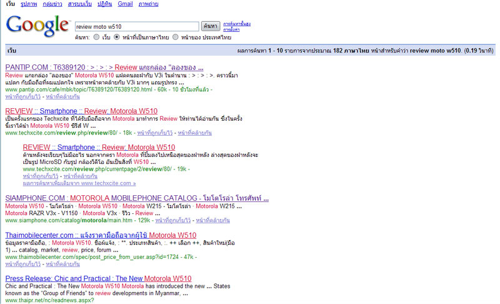Select the หน้าของ ประเทศไทย radio option
The image size is (500, 304).
pos(175,37)
